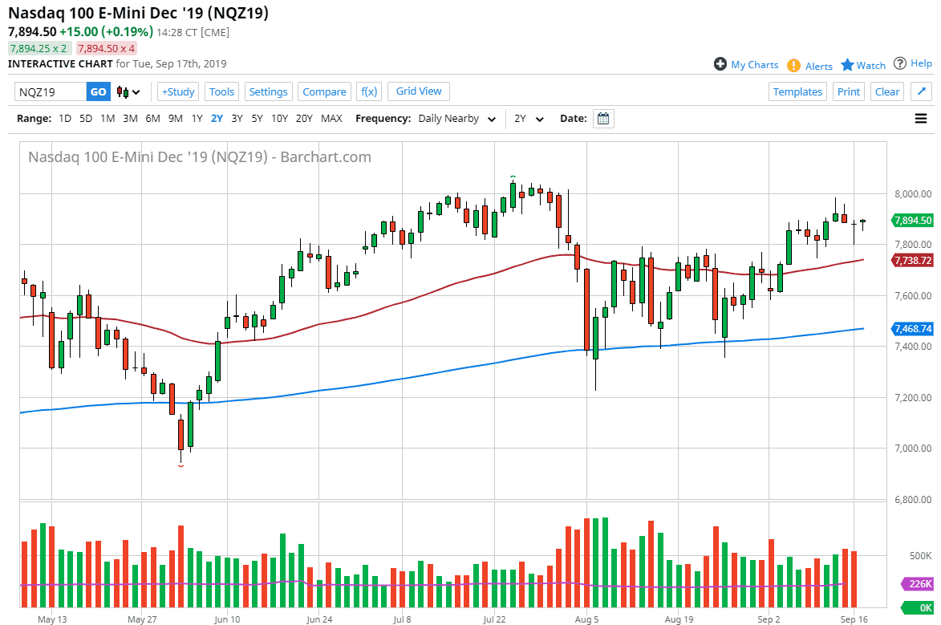Open the +Study menu
Viewport: 941px width, 625px height.
(178, 91)
